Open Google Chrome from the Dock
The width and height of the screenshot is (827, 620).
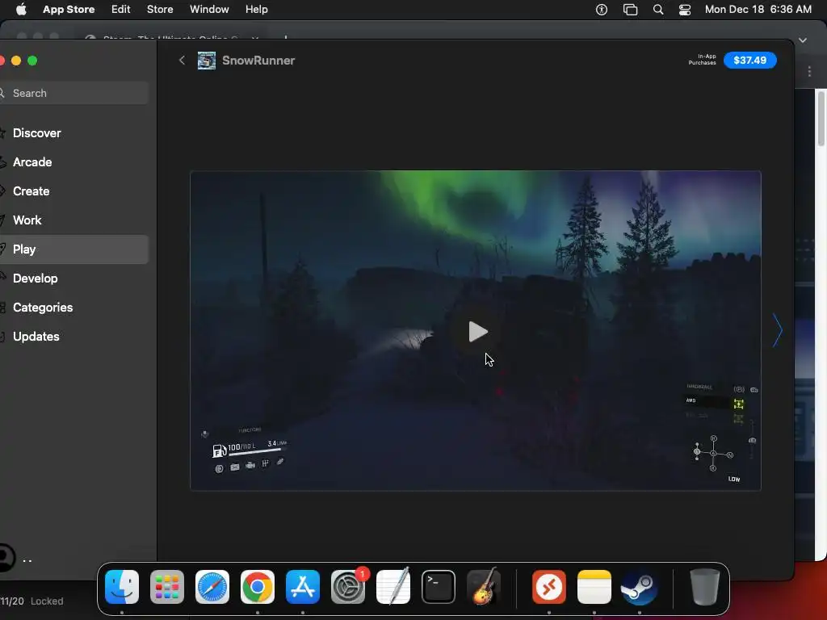tap(258, 587)
